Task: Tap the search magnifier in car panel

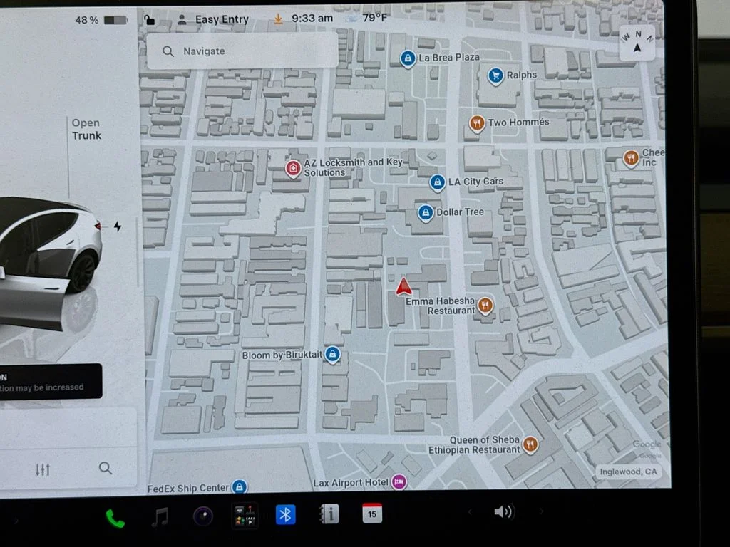Action: click(x=106, y=468)
